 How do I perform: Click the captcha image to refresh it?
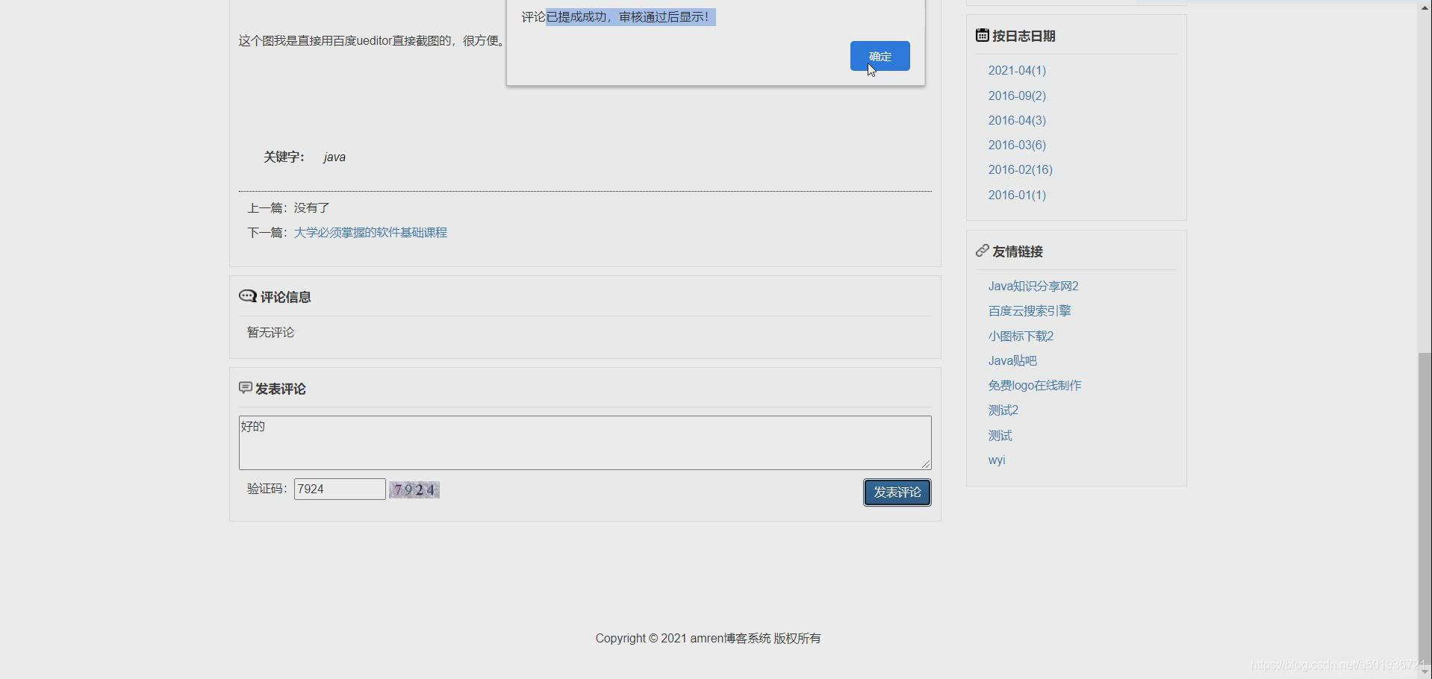tap(414, 489)
